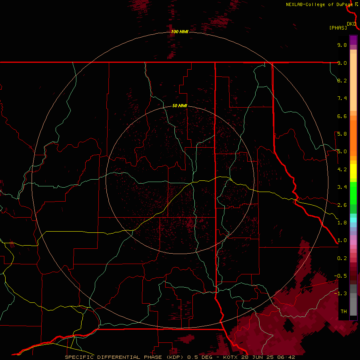Click the 1.0 scale value

342,240
